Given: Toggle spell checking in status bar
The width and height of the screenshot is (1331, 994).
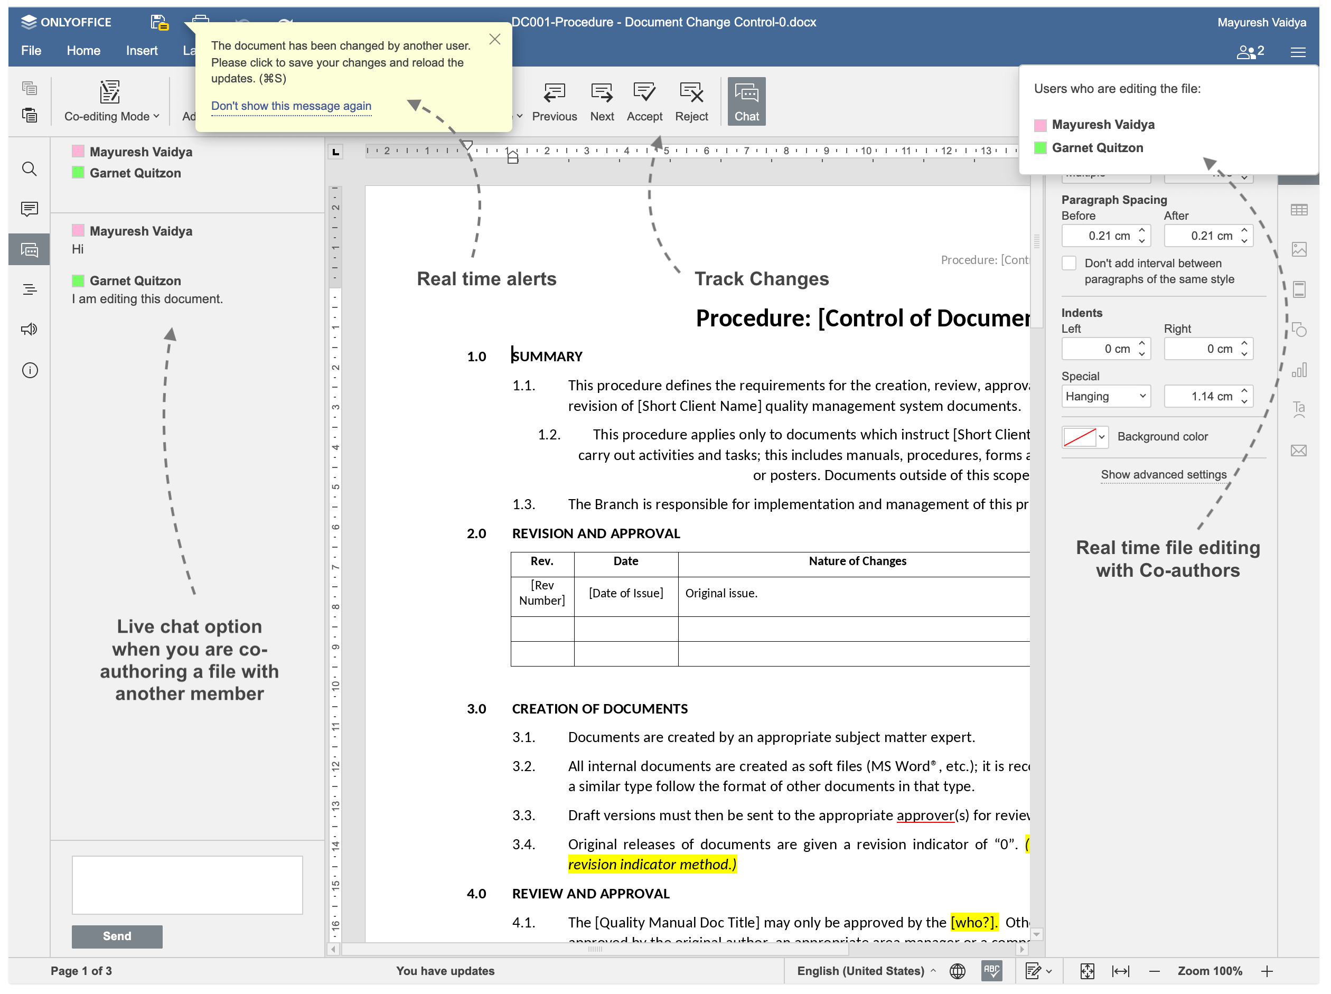Looking at the screenshot, I should click(991, 971).
